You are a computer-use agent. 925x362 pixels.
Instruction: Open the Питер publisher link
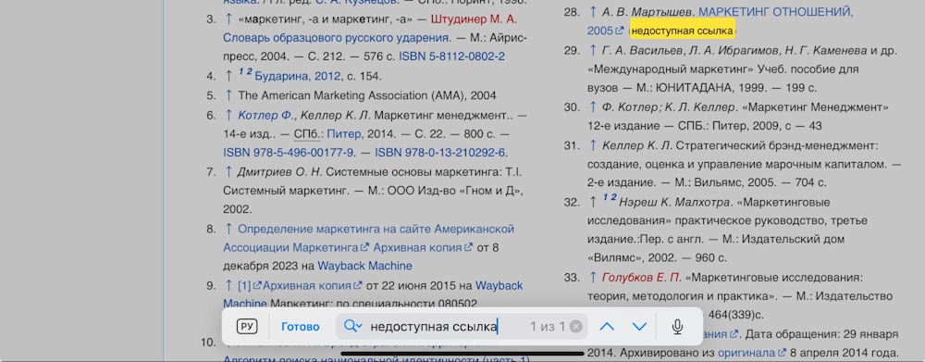coord(343,133)
